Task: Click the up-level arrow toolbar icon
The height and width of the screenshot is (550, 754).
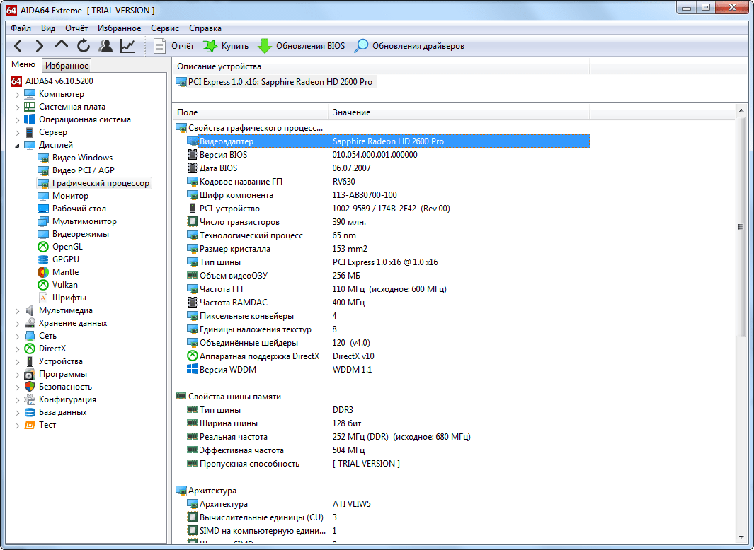Action: [x=62, y=46]
